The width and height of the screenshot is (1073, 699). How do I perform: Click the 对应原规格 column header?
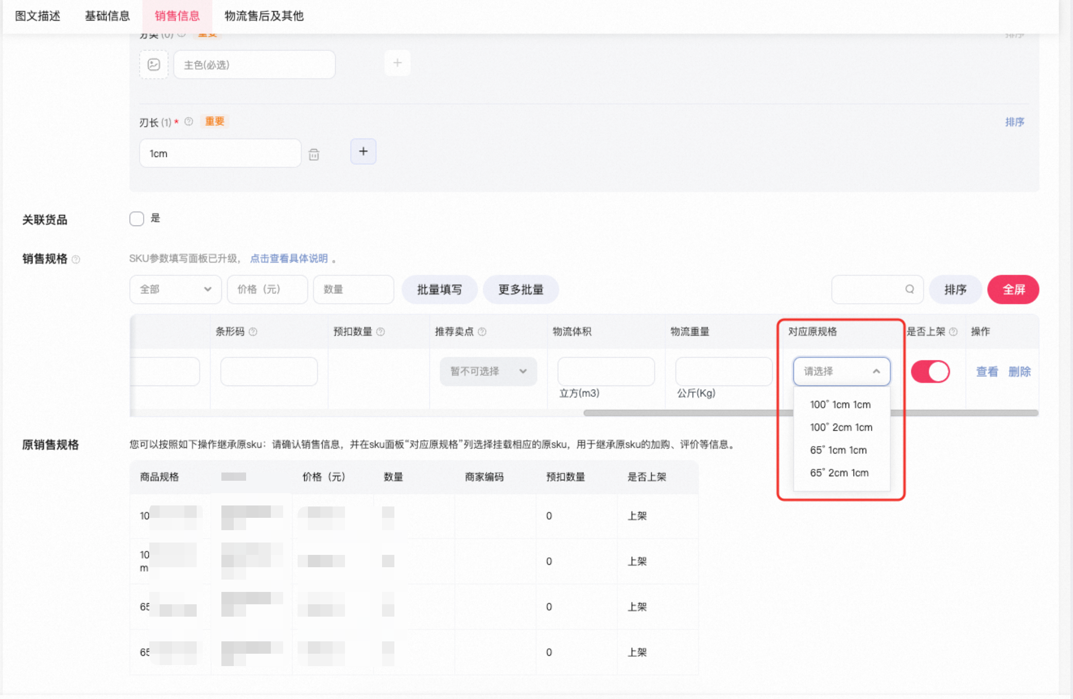[812, 331]
